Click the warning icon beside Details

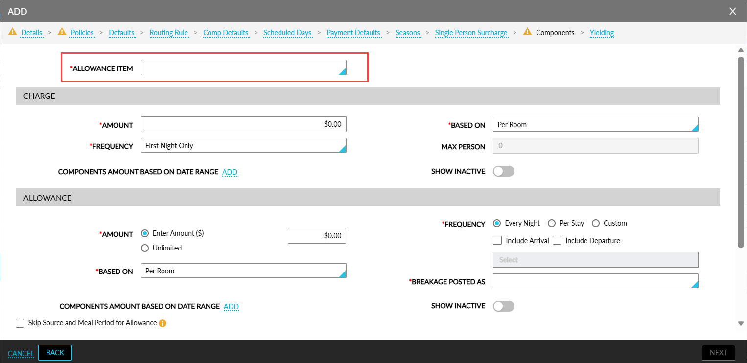[12, 32]
